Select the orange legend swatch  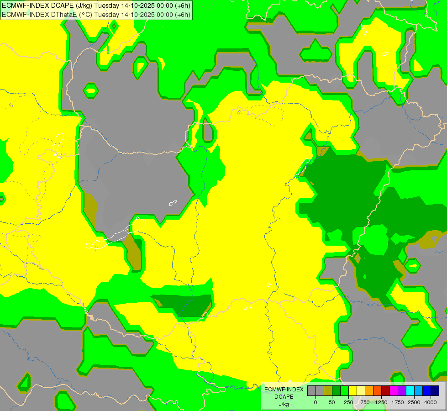369,390
